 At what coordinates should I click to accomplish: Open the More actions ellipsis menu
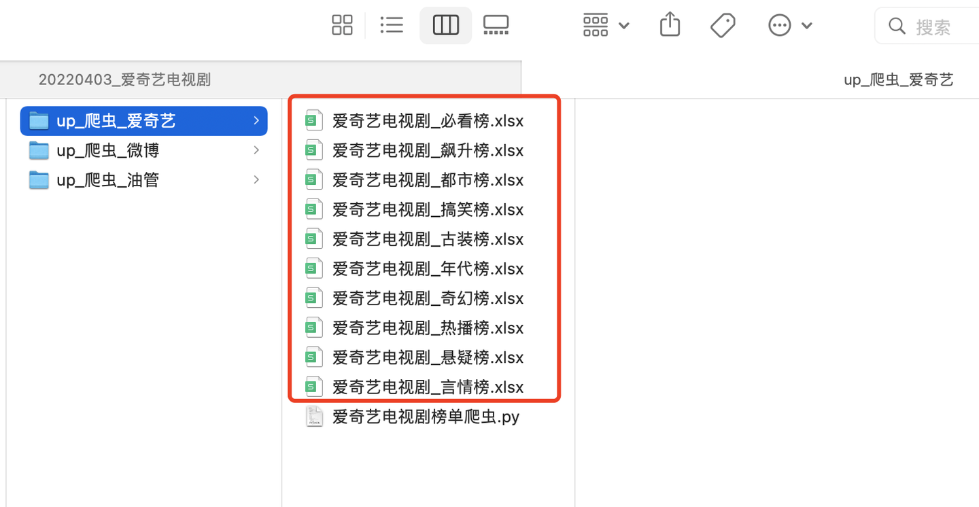click(790, 26)
